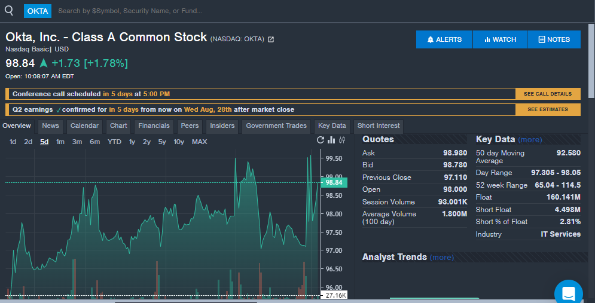
Task: Click the Short % of Float value 2.81%
Action: click(x=570, y=222)
